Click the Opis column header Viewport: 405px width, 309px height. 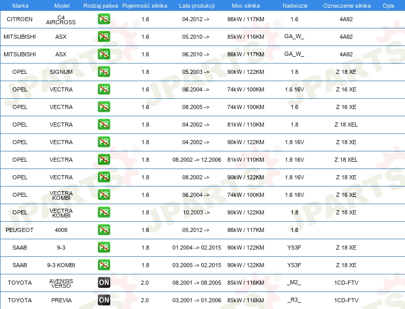pos(388,5)
